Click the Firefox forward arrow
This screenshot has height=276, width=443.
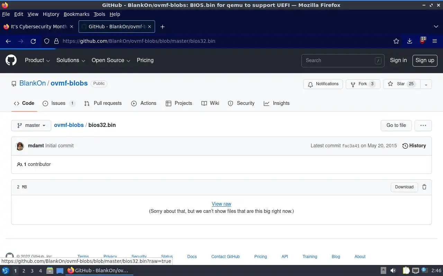[x=21, y=41]
